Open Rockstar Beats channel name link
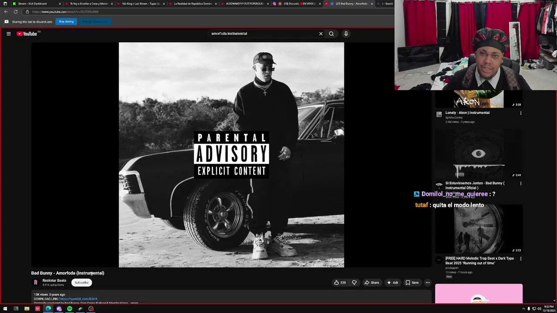Screen dimensions: 557x313 pos(54,280)
